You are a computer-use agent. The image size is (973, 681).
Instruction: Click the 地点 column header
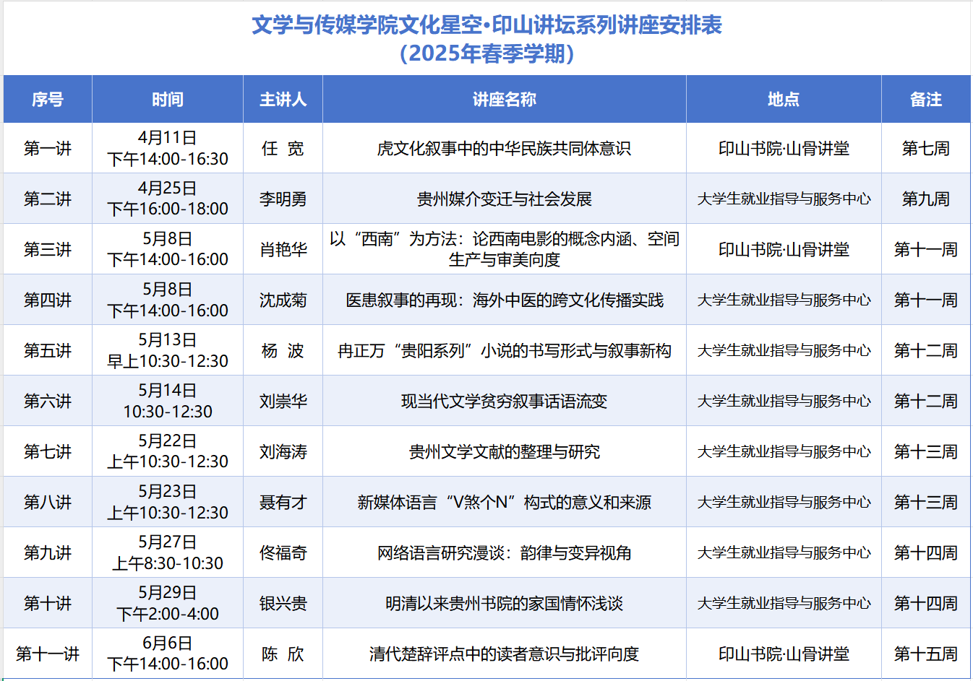(x=784, y=100)
